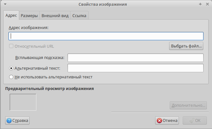212x129 pixels.
Task: Go to the Ссылка tab
Action: coord(80,15)
